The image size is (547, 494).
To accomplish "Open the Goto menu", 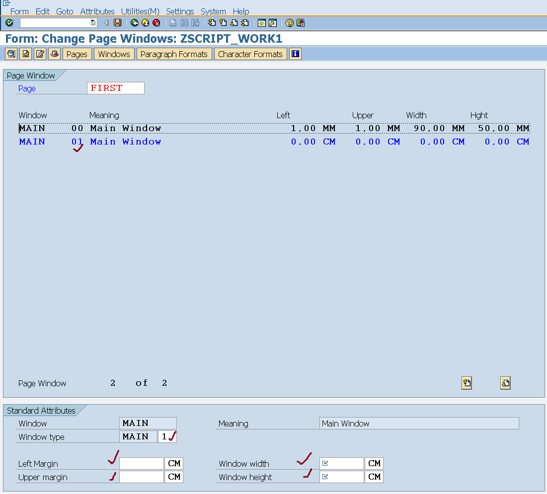I will 65,11.
